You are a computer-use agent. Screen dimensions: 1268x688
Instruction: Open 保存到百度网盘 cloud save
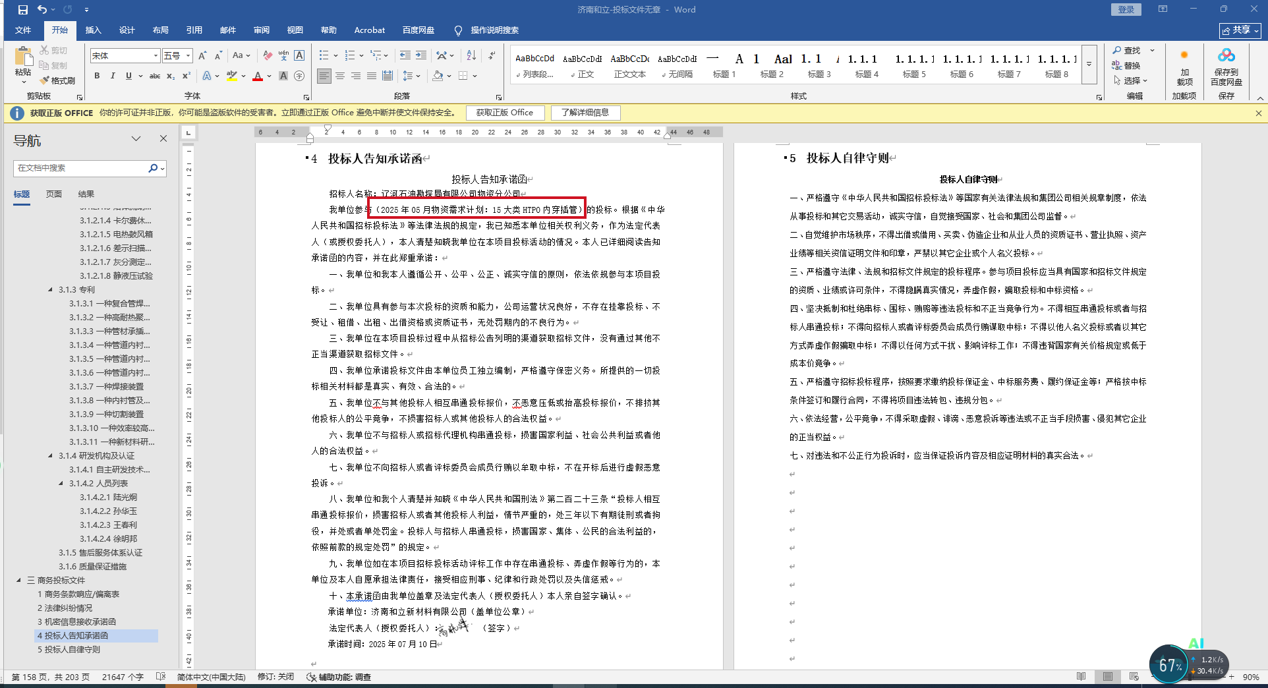tap(1226, 67)
